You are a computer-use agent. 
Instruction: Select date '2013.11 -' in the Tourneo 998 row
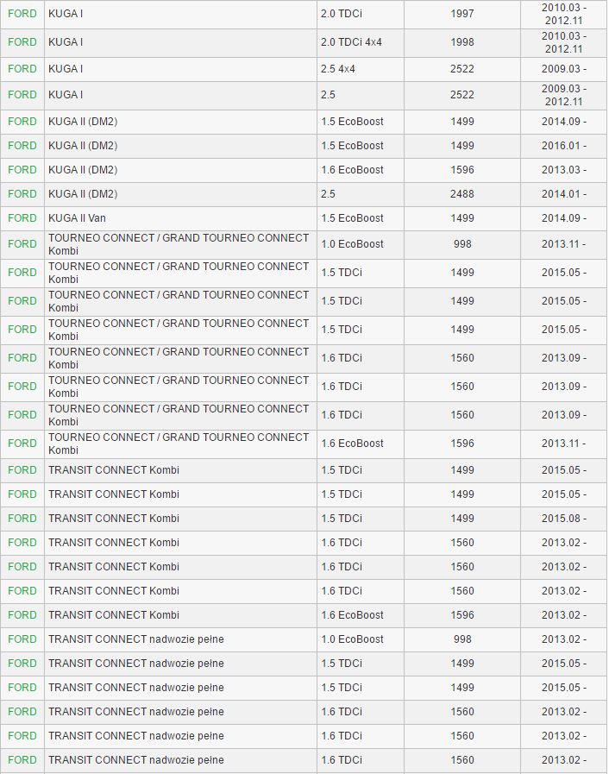563,244
